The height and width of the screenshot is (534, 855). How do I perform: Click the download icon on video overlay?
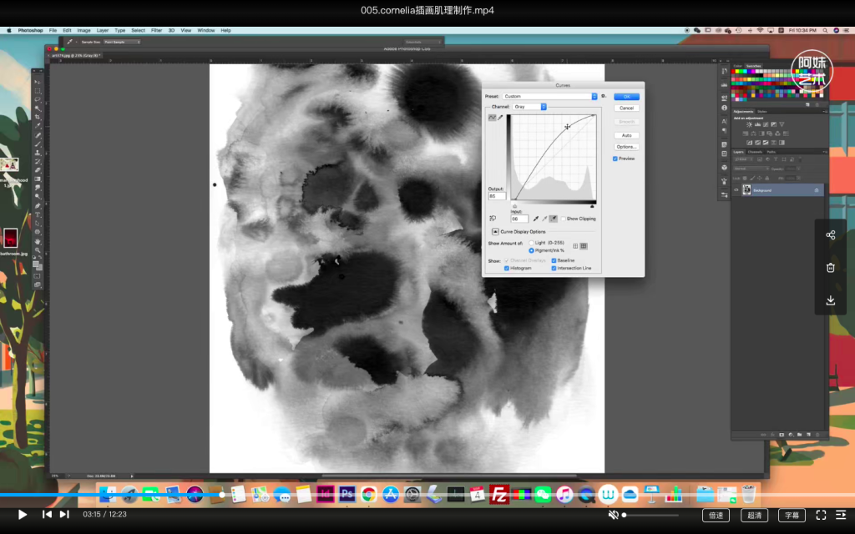pos(830,300)
